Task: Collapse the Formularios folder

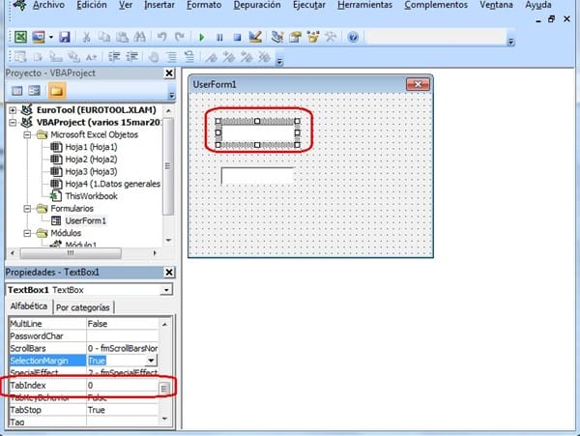Action: tap(27, 209)
